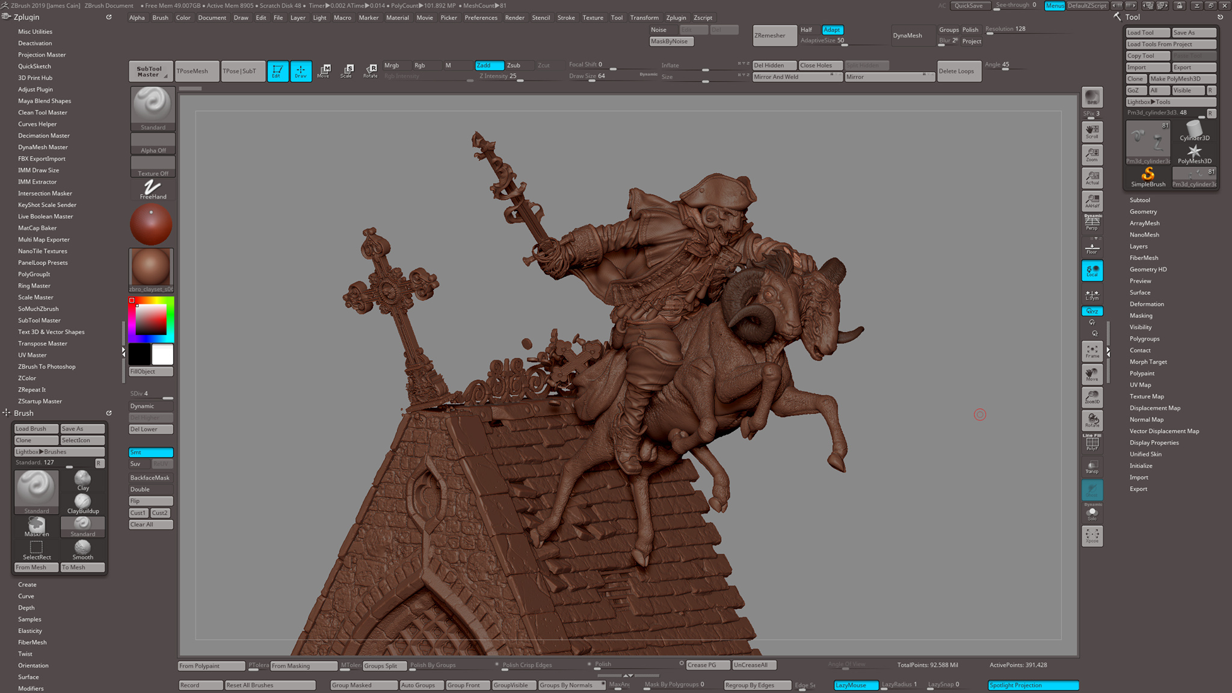
Task: Click the Move view hand icon
Action: 1092,374
